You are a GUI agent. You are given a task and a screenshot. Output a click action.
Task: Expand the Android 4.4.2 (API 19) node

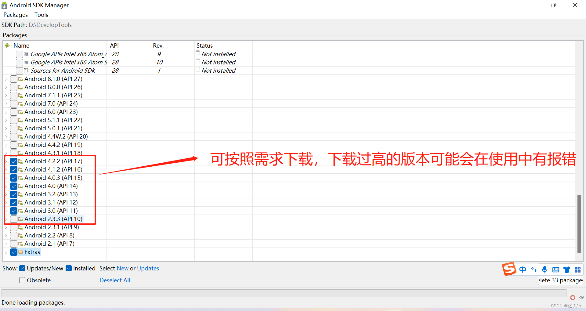tap(6, 145)
